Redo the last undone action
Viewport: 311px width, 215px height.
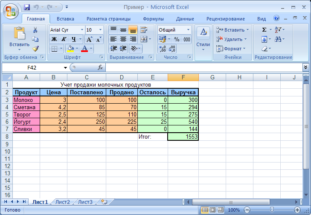click(49, 7)
